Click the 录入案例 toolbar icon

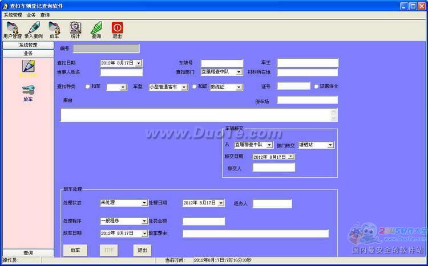click(x=33, y=30)
